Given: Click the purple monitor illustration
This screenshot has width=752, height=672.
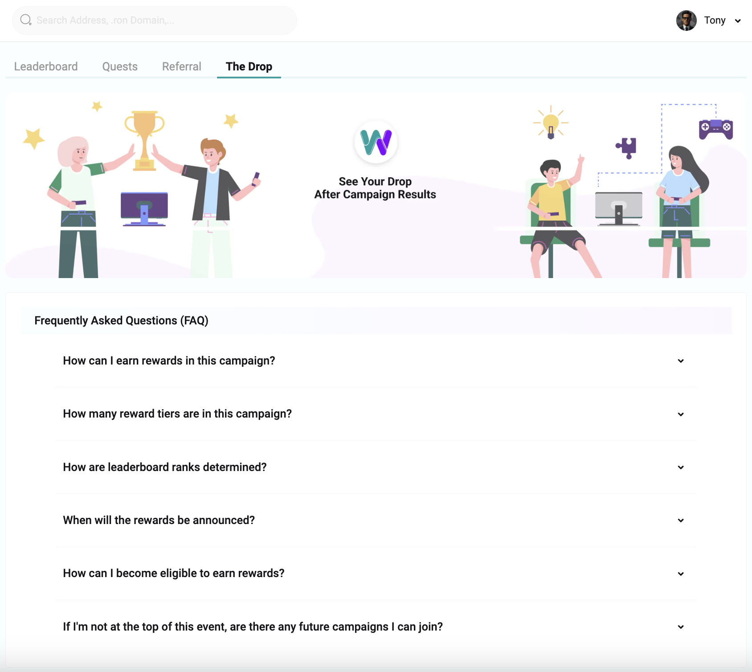Looking at the screenshot, I should tap(144, 209).
